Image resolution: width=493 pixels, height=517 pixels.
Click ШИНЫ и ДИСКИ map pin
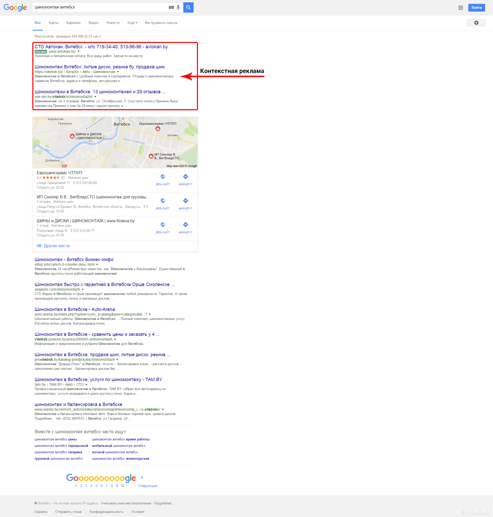click(72, 136)
